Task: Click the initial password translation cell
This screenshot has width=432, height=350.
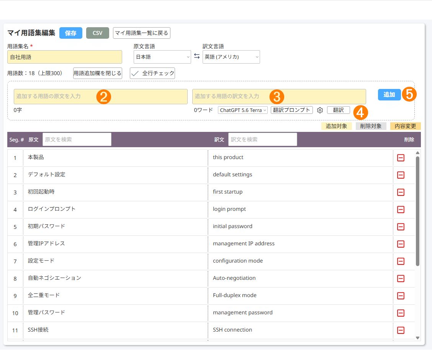Action: point(301,227)
